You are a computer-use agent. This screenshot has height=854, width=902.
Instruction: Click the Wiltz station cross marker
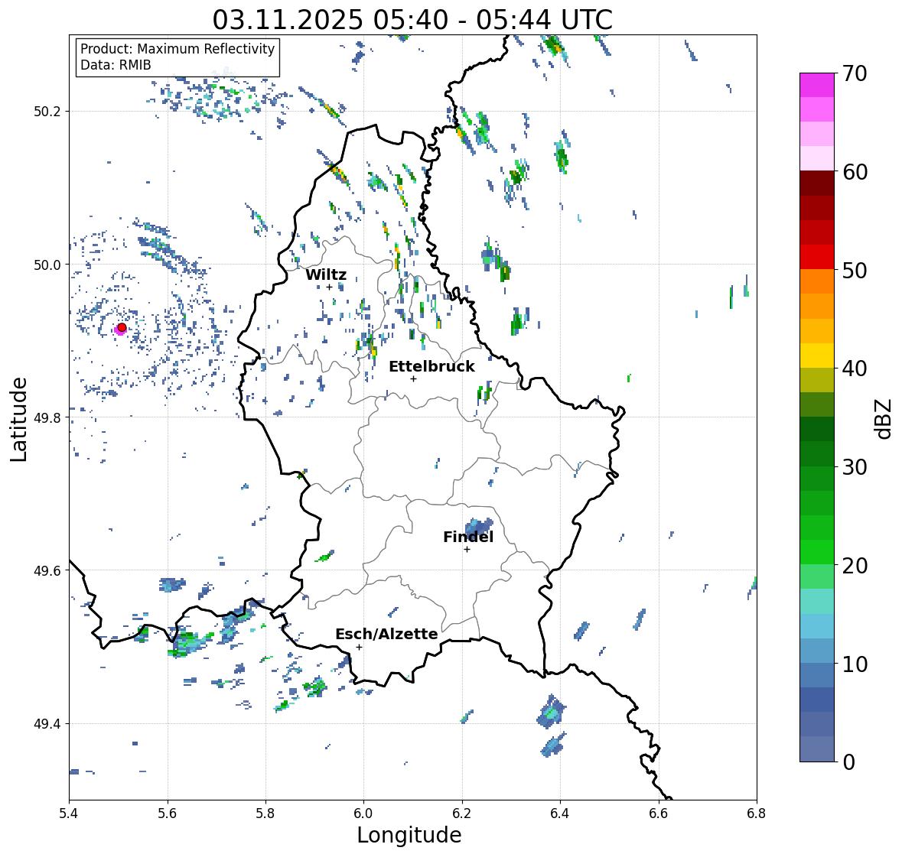329,287
